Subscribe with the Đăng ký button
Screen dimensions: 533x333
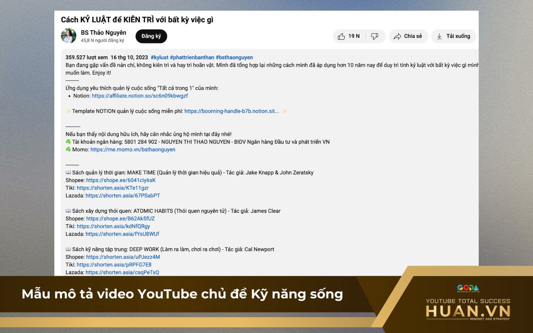pyautogui.click(x=151, y=36)
